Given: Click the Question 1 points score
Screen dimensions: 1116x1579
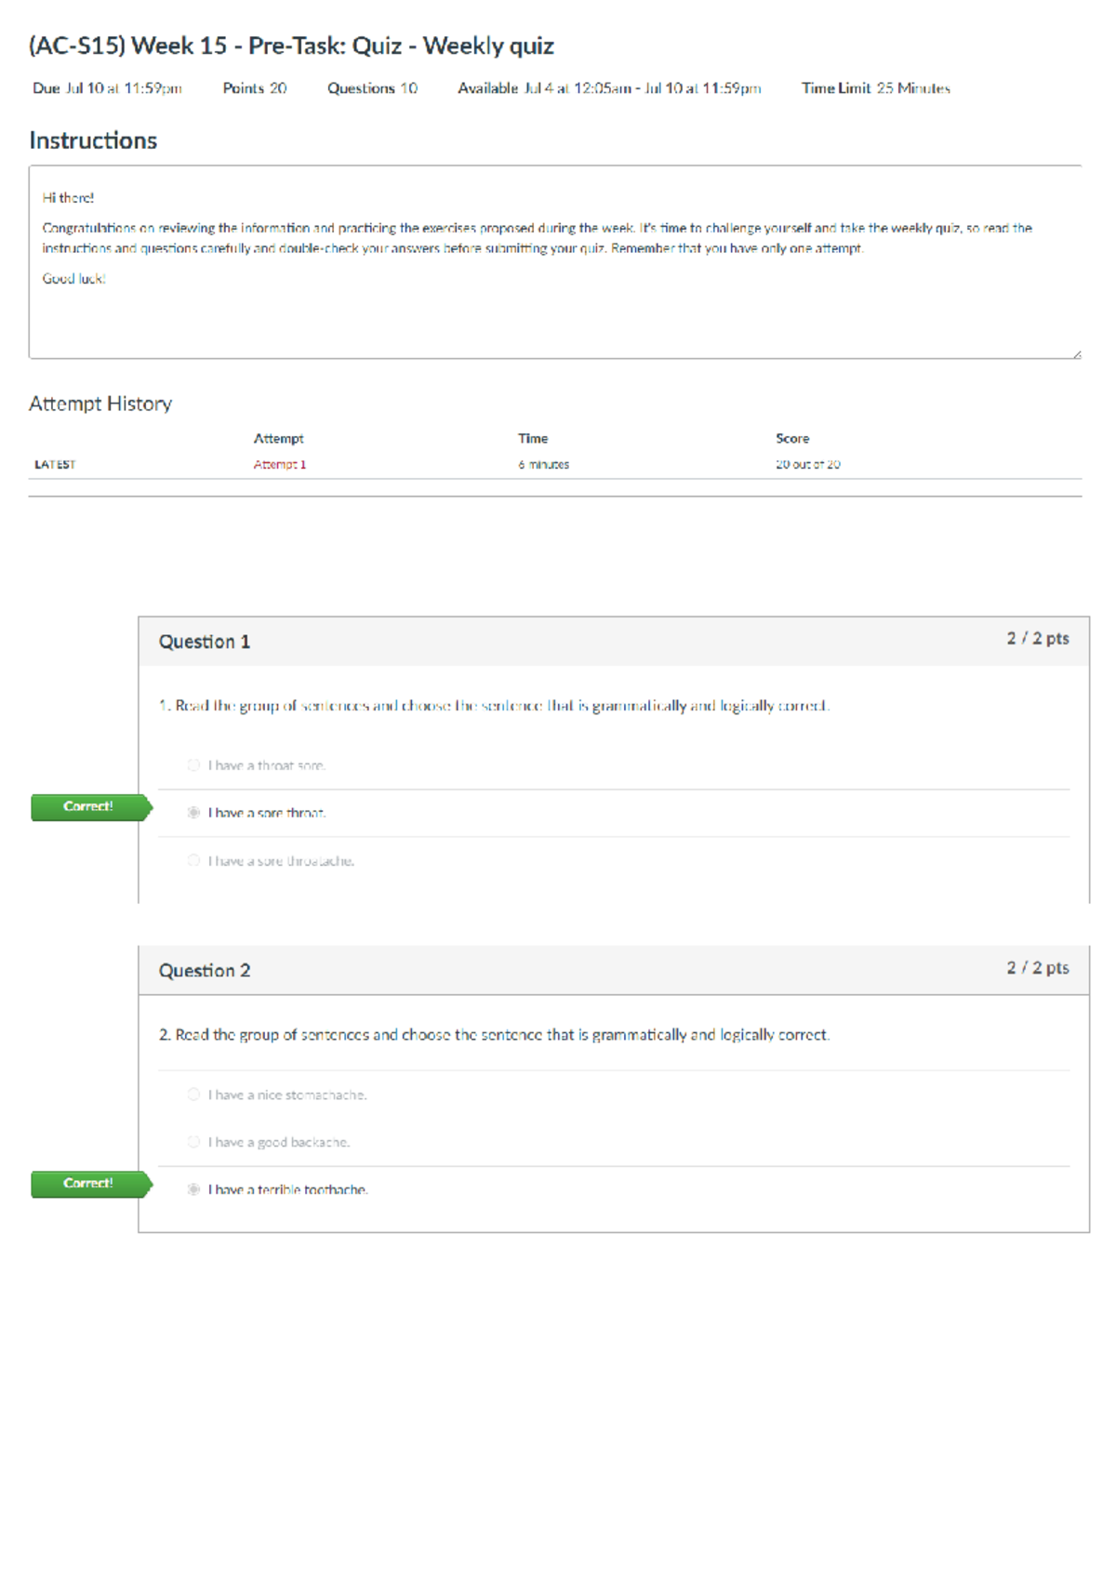Looking at the screenshot, I should (1037, 638).
